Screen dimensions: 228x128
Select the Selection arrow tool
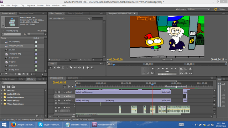[50, 68]
